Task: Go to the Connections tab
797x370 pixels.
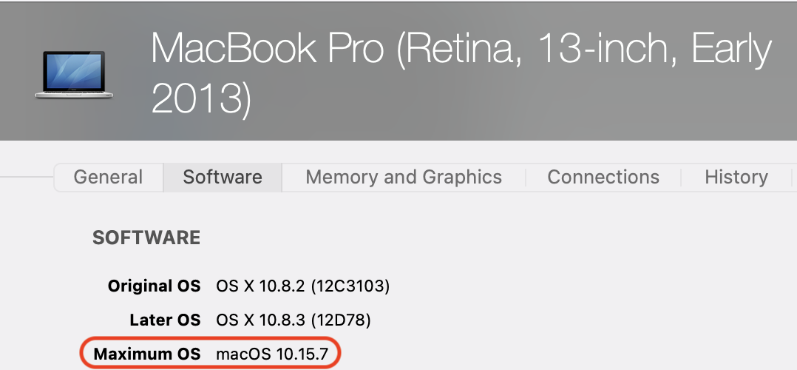Action: click(x=603, y=178)
